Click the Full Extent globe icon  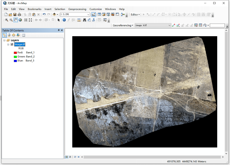pyautogui.click(x=20, y=20)
